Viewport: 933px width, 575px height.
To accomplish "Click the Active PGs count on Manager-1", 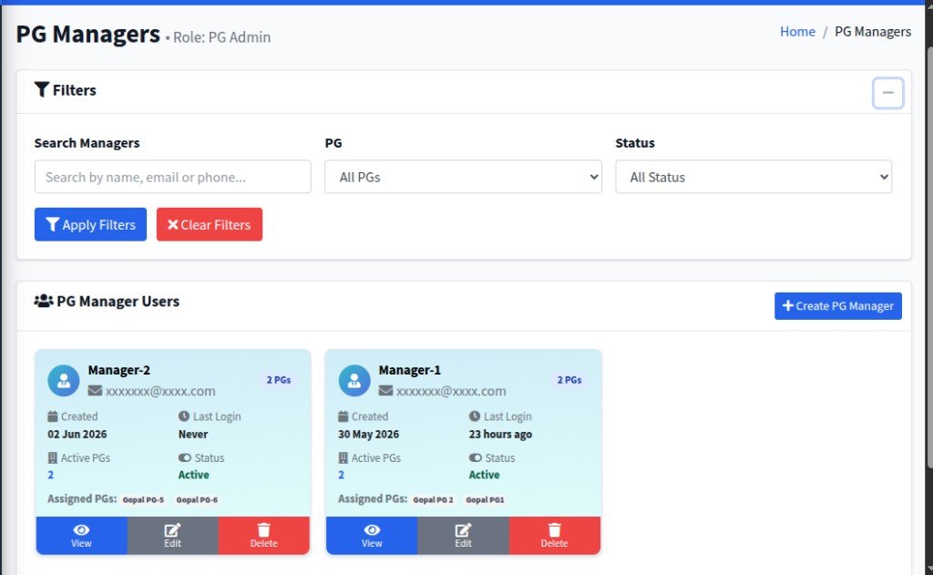I will coord(341,475).
